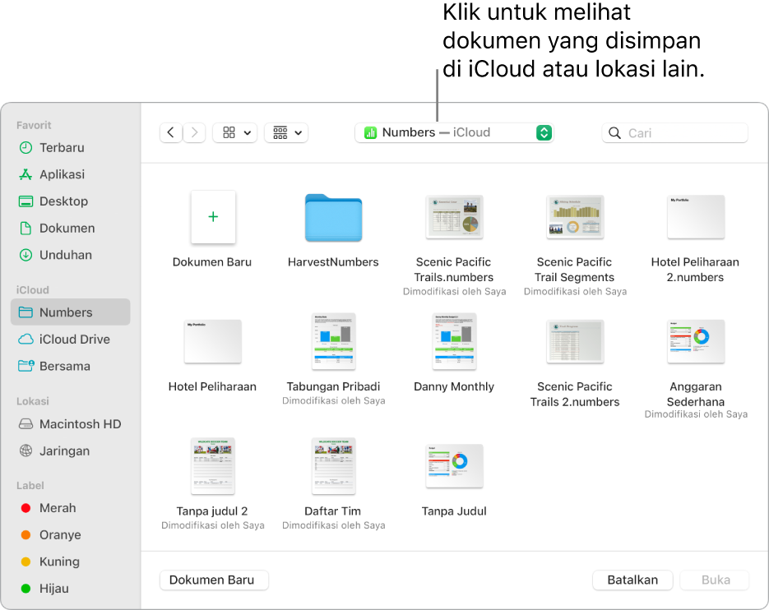Open Aplikasi from the Favorit sidebar
Screen dimensions: 769x610
click(62, 174)
